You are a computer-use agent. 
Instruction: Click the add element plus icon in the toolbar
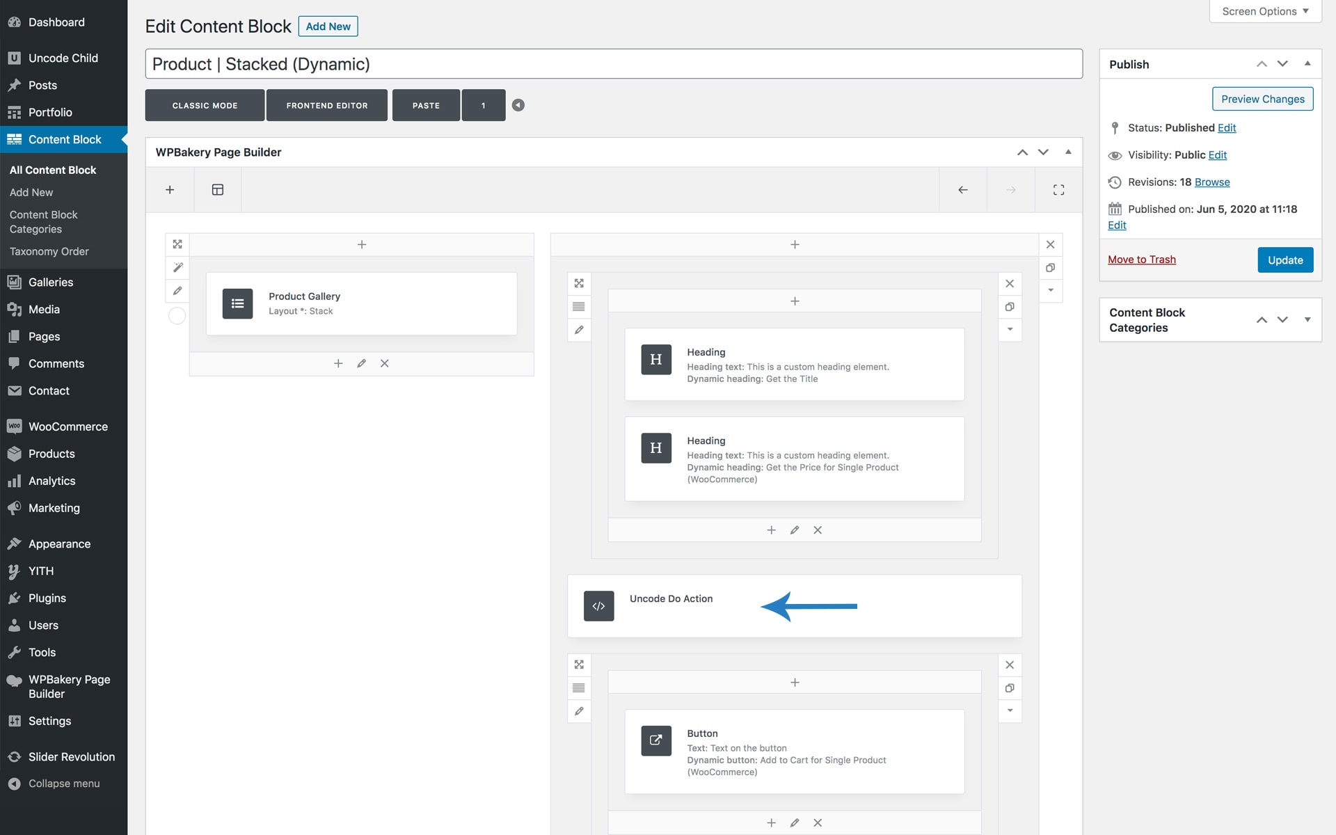click(x=170, y=189)
